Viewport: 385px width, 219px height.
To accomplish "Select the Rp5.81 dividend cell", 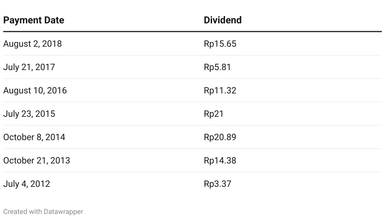I will (217, 67).
